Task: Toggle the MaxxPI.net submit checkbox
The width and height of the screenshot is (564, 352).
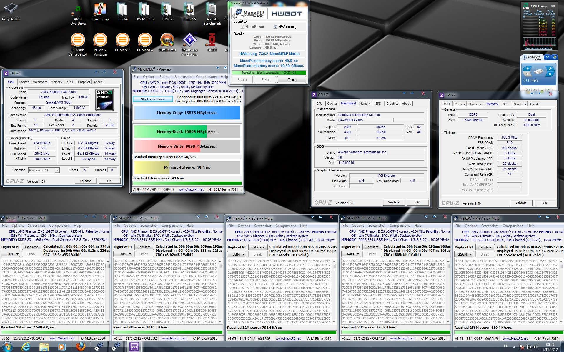Action: (242, 27)
